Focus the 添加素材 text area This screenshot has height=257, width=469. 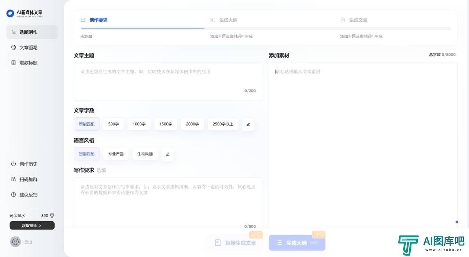point(363,146)
